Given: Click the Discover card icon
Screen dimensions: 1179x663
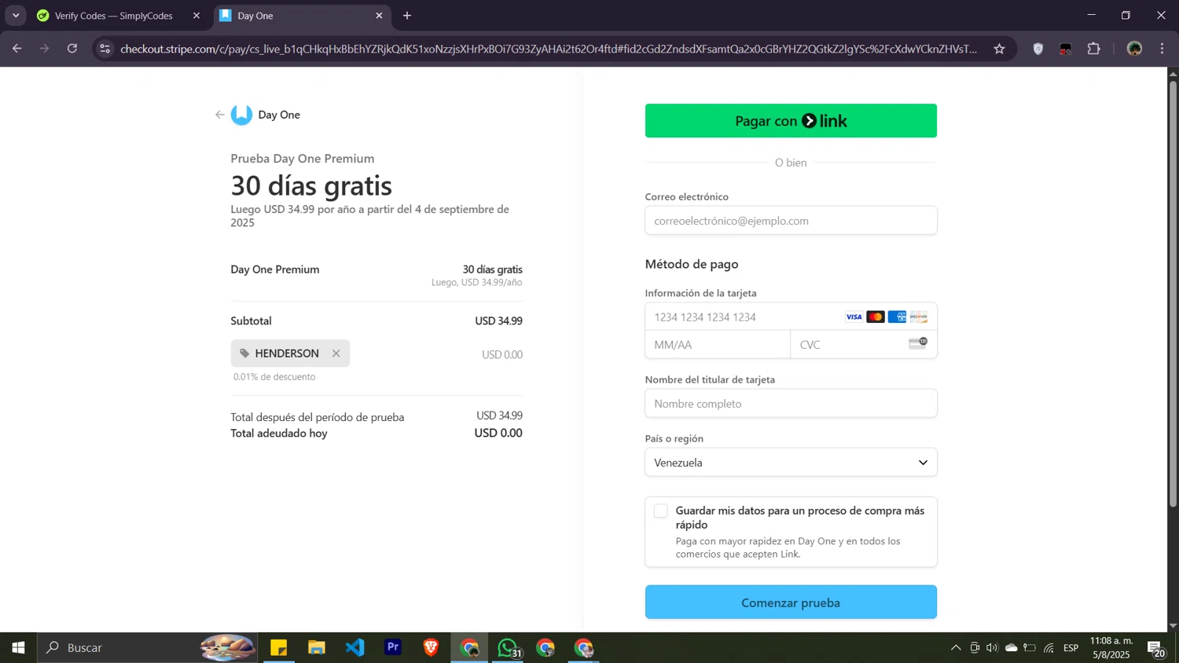Looking at the screenshot, I should (918, 317).
